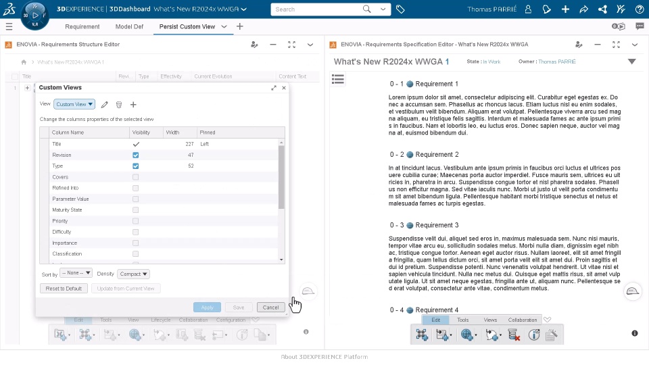Enable Priority column visibility
This screenshot has width=649, height=365.
pos(135,221)
